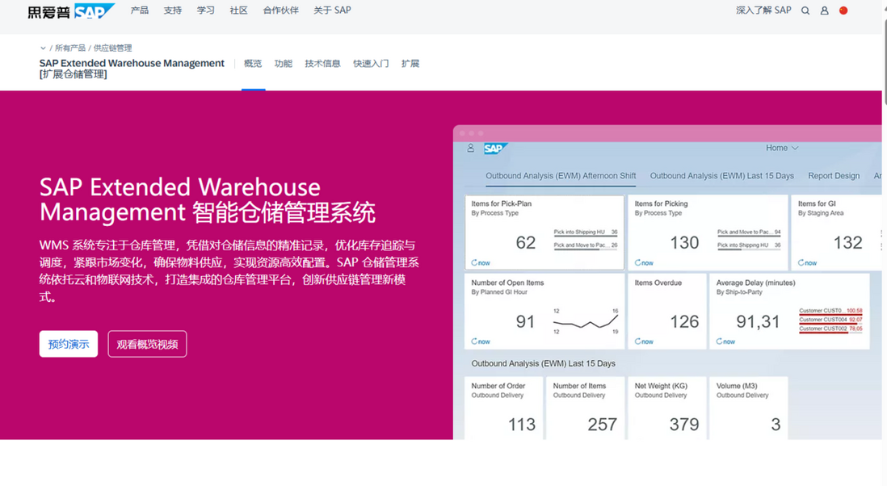
Task: Open the 产品 menu
Action: (139, 10)
